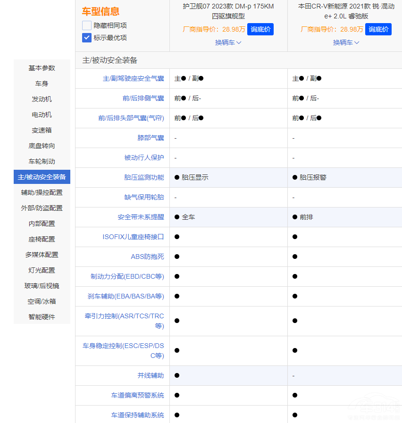
Task: Toggle the 隐藏相同项 checkbox
Action: (x=87, y=25)
